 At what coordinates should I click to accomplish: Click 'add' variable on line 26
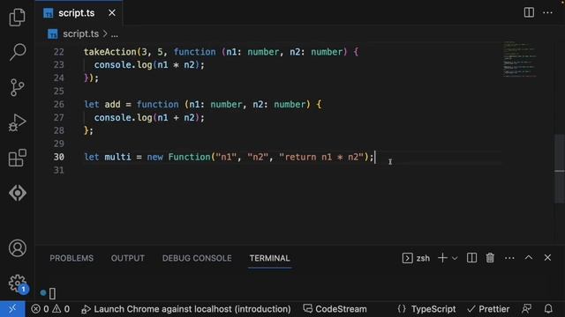coord(112,105)
